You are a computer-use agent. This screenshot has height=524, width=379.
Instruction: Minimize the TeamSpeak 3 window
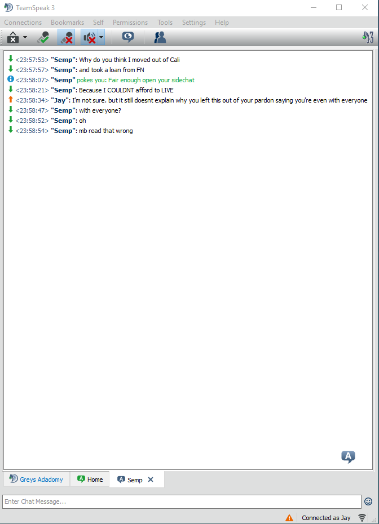[314, 7]
